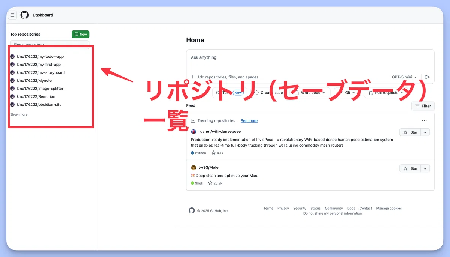Click the Shell language label
The height and width of the screenshot is (257, 450).
(x=196, y=183)
